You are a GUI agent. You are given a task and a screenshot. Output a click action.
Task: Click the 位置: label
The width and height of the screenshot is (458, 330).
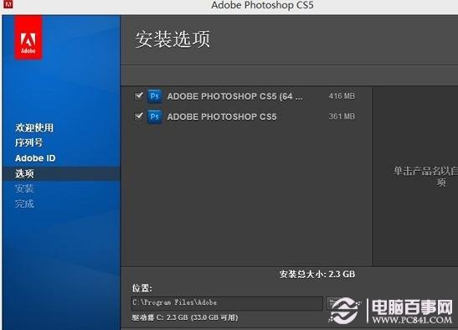click(142, 288)
